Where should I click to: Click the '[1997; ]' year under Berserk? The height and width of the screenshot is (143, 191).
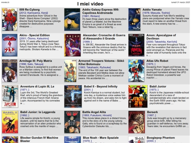(x=151, y=115)
